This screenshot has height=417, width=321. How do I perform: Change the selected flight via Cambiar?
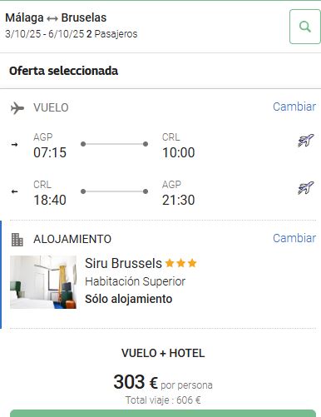[x=294, y=107]
